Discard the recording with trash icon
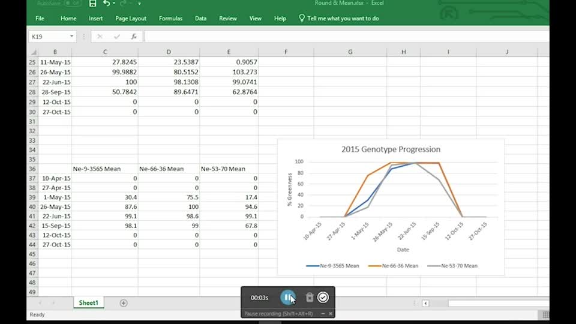Viewport: 576px width, 324px height. click(x=310, y=297)
